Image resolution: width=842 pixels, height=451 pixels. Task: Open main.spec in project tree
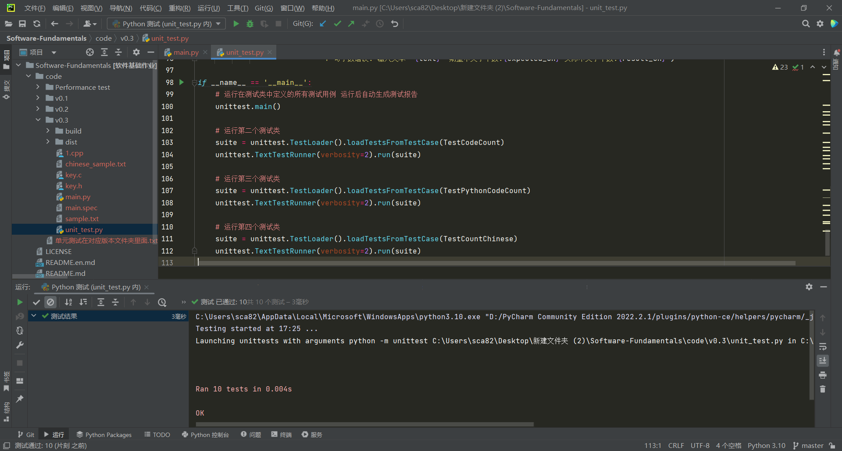click(81, 208)
